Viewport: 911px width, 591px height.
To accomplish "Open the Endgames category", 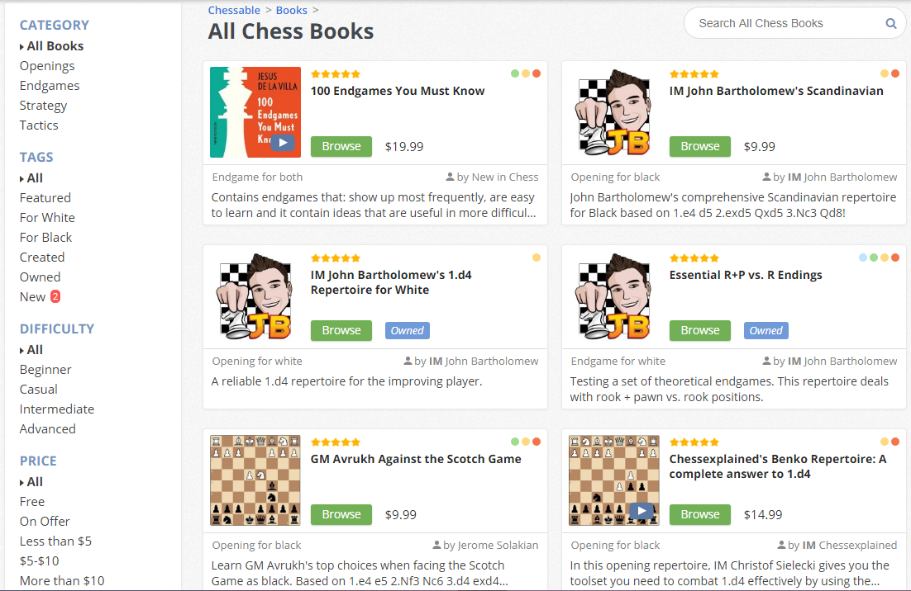I will pyautogui.click(x=49, y=85).
